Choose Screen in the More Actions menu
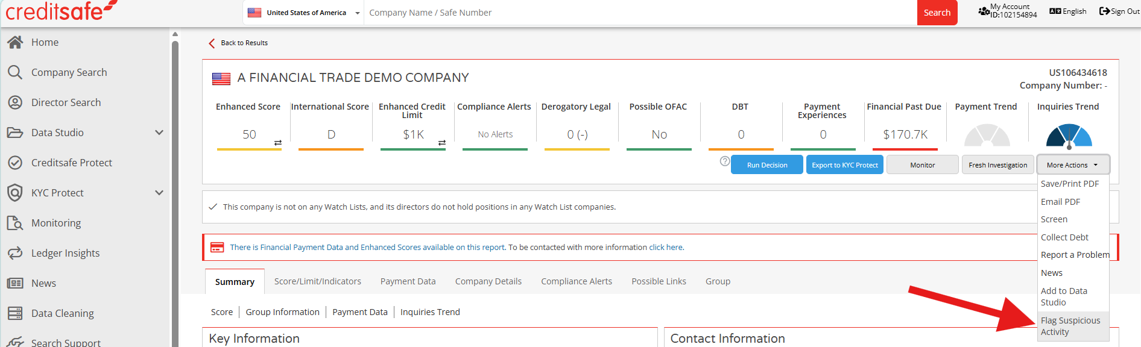 [1054, 219]
